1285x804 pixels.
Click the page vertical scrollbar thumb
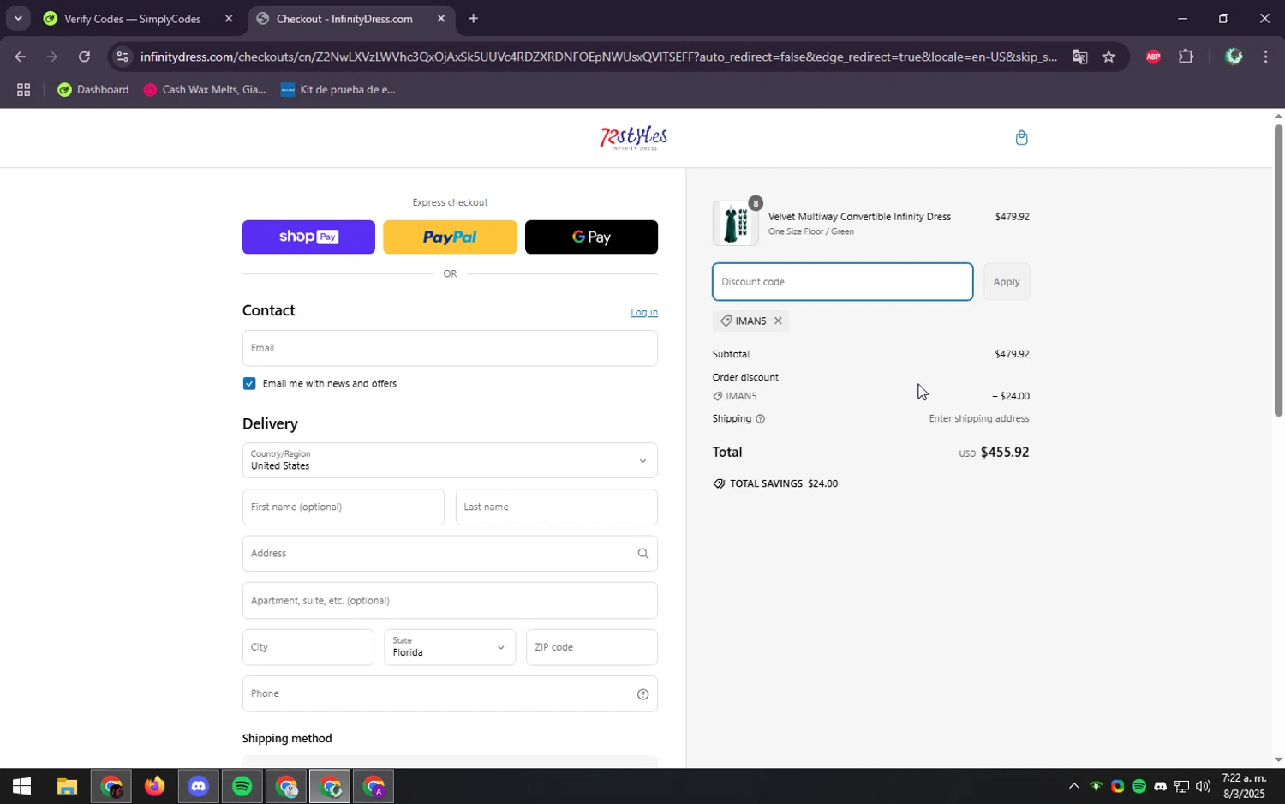click(1278, 270)
